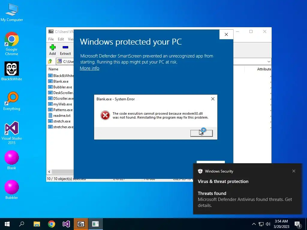
Task: Select Blank.exe in the file list
Action: click(x=58, y=81)
